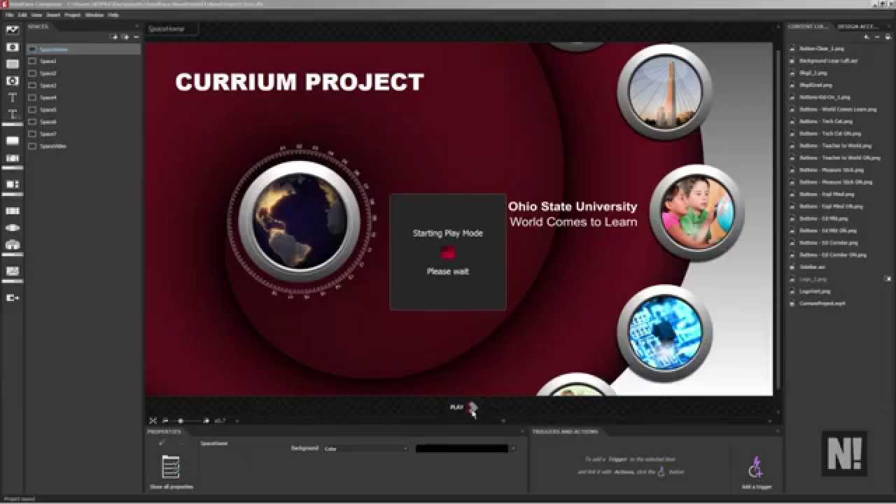Click the SpaceHome canvas tab

coord(171,29)
